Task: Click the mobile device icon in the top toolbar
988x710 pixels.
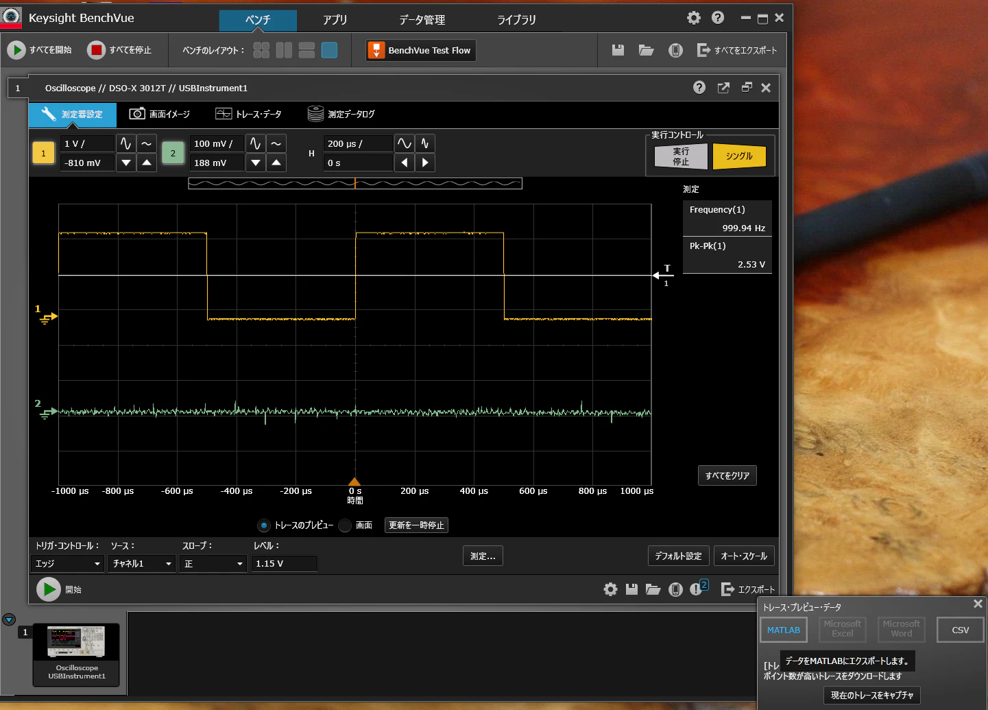Action: tap(675, 50)
